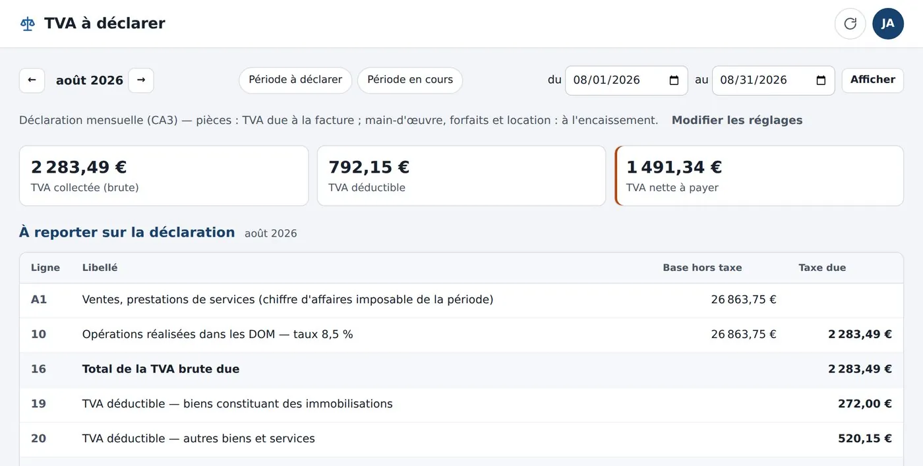923x466 pixels.
Task: Click the 26 863,75 € base on line A1
Action: [744, 300]
